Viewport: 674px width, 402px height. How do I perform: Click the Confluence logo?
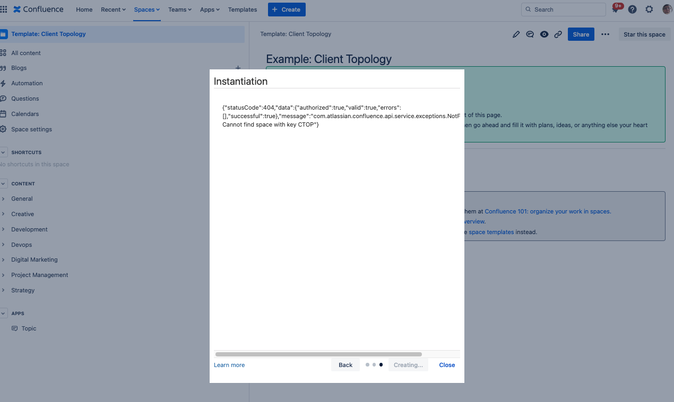coord(38,10)
